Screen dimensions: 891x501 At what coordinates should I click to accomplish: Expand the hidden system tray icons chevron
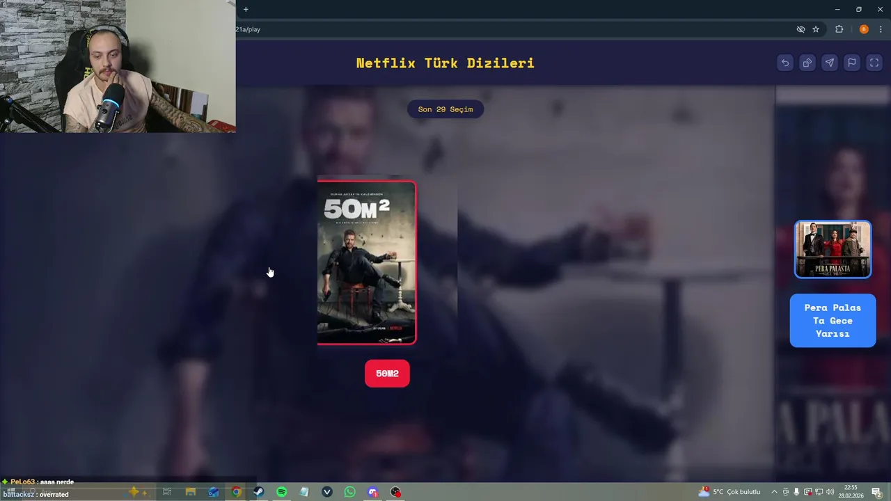click(774, 492)
